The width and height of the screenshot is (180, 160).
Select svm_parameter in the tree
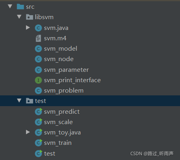tap(66, 70)
